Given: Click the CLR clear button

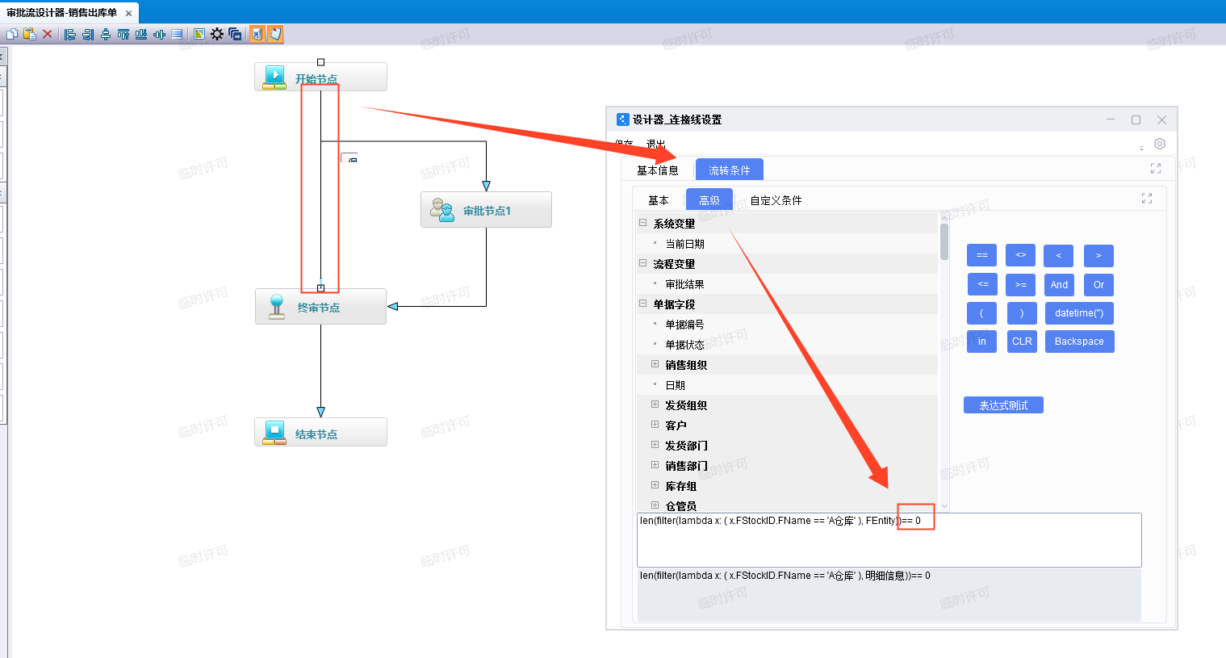Looking at the screenshot, I should pyautogui.click(x=1022, y=342).
